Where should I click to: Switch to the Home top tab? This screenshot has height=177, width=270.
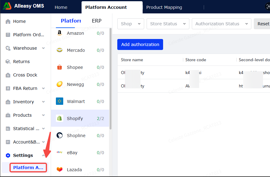[61, 7]
